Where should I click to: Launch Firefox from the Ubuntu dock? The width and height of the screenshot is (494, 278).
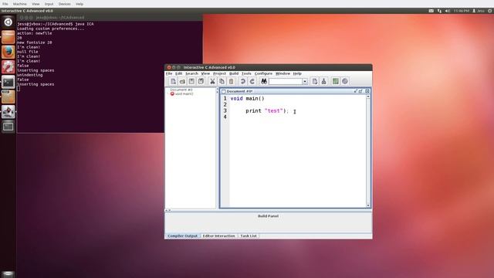click(8, 52)
